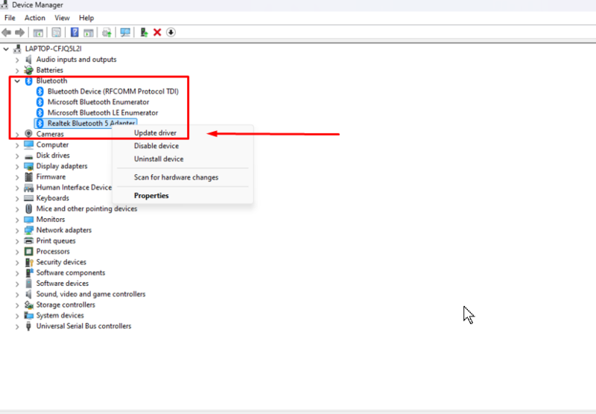Click the Update driver green arrow toolbar icon
This screenshot has height=414, width=596.
[x=144, y=33]
